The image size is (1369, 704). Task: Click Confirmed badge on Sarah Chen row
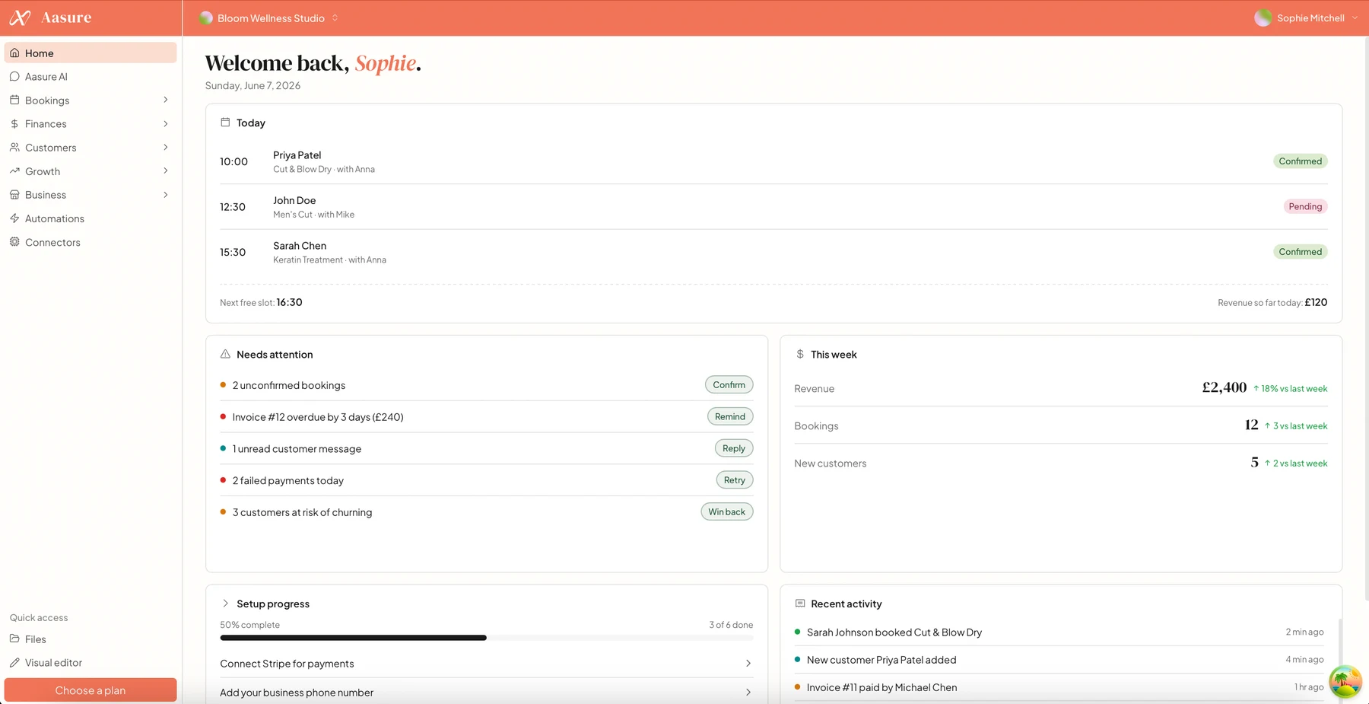1300,252
